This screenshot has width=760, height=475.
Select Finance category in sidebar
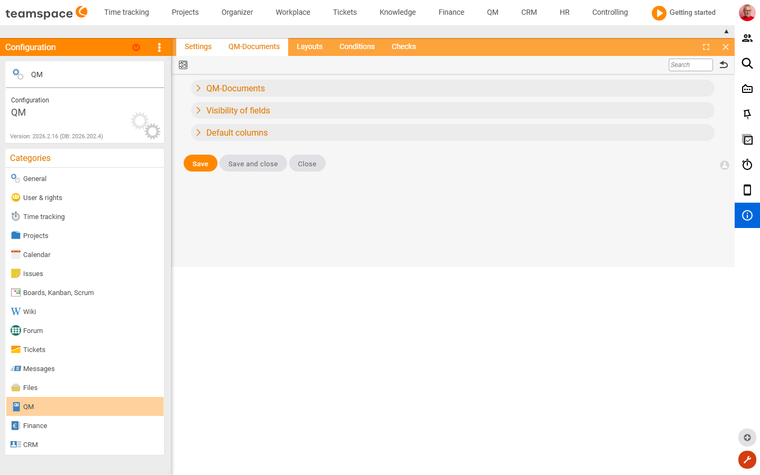[85, 425]
